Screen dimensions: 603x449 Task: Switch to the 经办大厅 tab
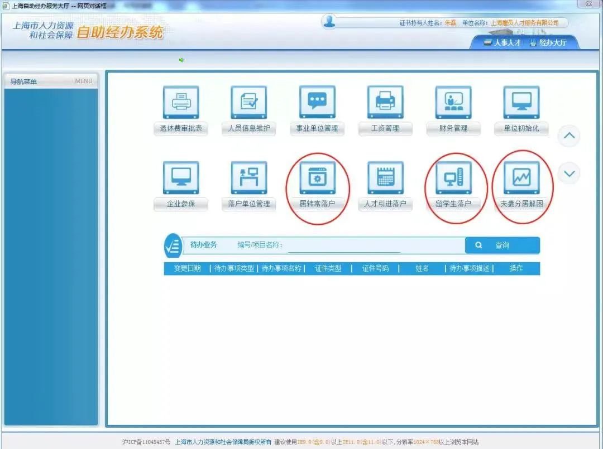point(548,42)
